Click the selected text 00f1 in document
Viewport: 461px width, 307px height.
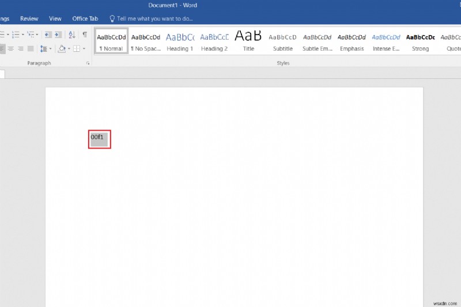pyautogui.click(x=97, y=137)
